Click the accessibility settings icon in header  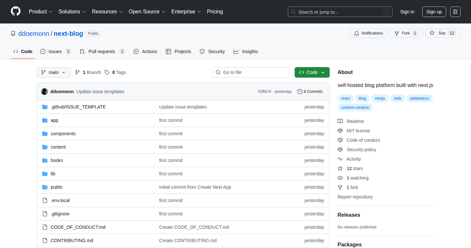[x=455, y=12]
